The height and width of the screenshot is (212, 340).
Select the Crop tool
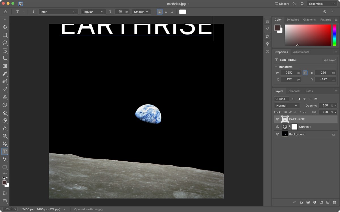click(x=5, y=58)
